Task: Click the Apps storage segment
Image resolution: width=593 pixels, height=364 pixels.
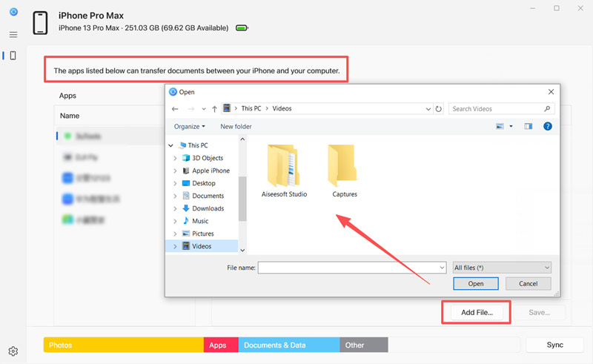Action: [x=221, y=345]
